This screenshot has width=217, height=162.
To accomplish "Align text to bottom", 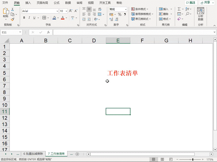I will 94,9.
